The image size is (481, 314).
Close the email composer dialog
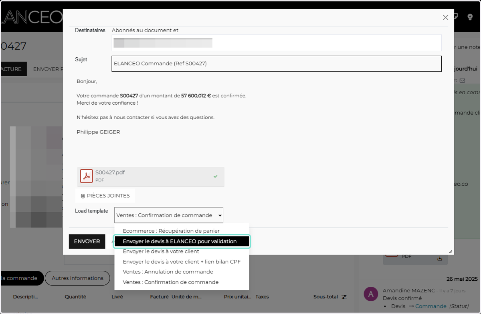(445, 18)
